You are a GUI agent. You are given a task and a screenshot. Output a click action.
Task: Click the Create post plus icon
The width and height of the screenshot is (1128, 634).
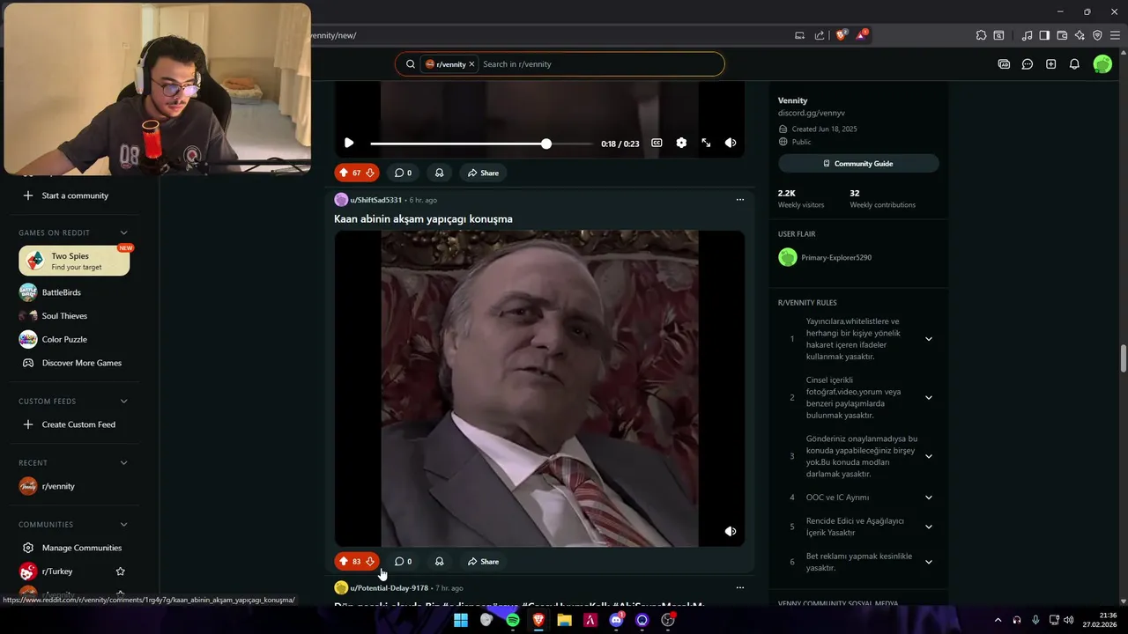pyautogui.click(x=1050, y=64)
